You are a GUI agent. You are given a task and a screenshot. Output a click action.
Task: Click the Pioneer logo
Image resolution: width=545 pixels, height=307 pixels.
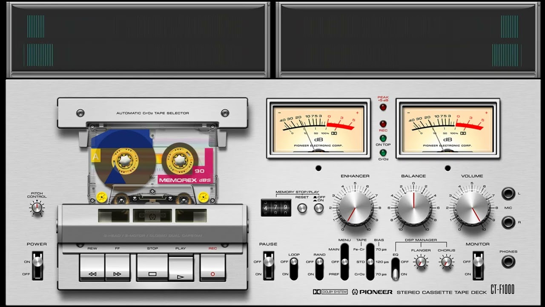pyautogui.click(x=372, y=292)
